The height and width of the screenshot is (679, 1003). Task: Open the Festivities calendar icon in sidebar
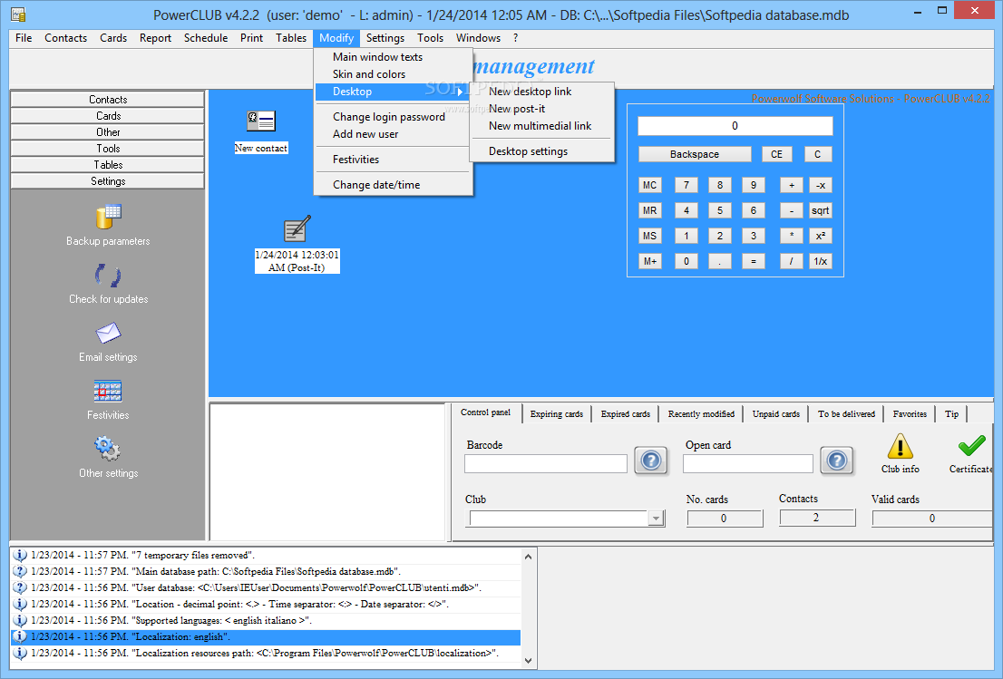[x=108, y=391]
